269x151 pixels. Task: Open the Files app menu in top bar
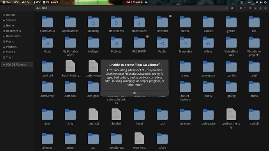pyautogui.click(x=7, y=2)
